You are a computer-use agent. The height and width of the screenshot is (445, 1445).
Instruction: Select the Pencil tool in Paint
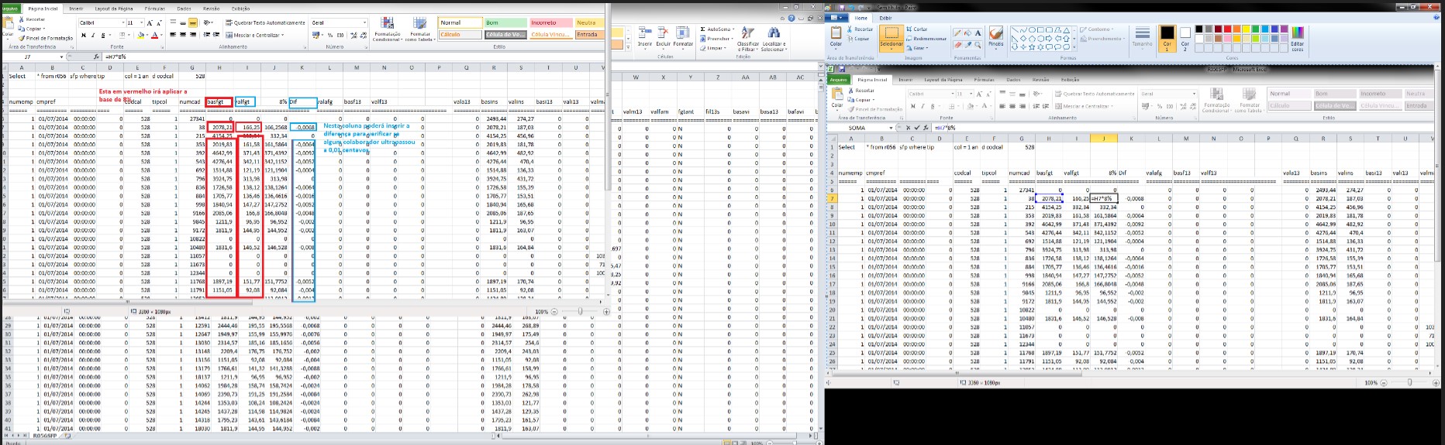click(x=958, y=33)
